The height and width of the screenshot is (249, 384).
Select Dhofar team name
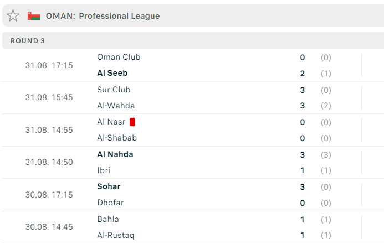pos(110,203)
